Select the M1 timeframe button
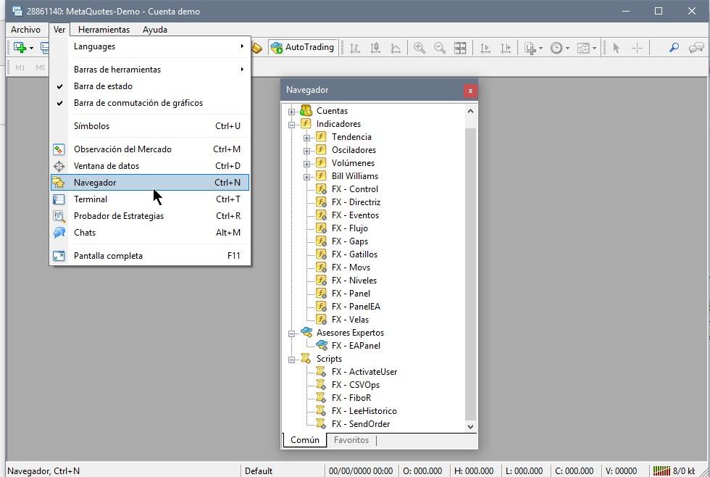710x477 pixels. [x=20, y=68]
